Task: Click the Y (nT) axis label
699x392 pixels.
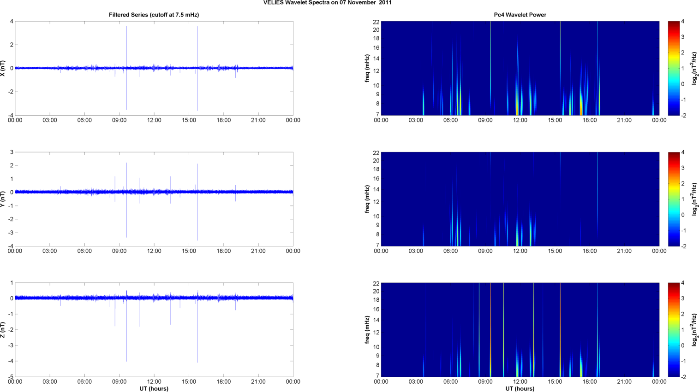Action: [x=4, y=199]
